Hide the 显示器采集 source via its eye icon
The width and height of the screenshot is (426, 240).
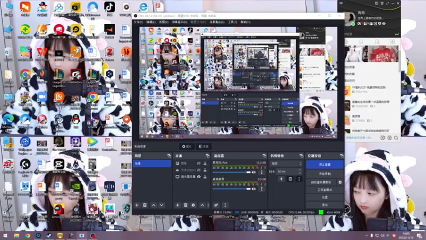[x=199, y=177]
